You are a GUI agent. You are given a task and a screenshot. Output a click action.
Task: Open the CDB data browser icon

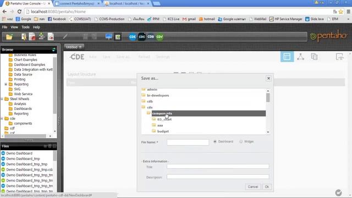point(151,37)
